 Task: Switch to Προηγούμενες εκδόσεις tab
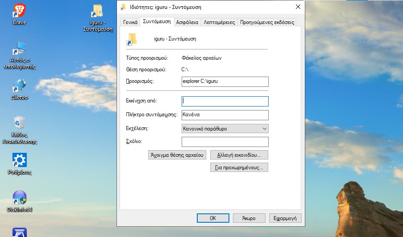pos(267,22)
